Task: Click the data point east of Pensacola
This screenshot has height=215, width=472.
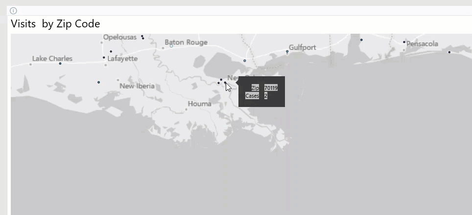Action: click(449, 52)
